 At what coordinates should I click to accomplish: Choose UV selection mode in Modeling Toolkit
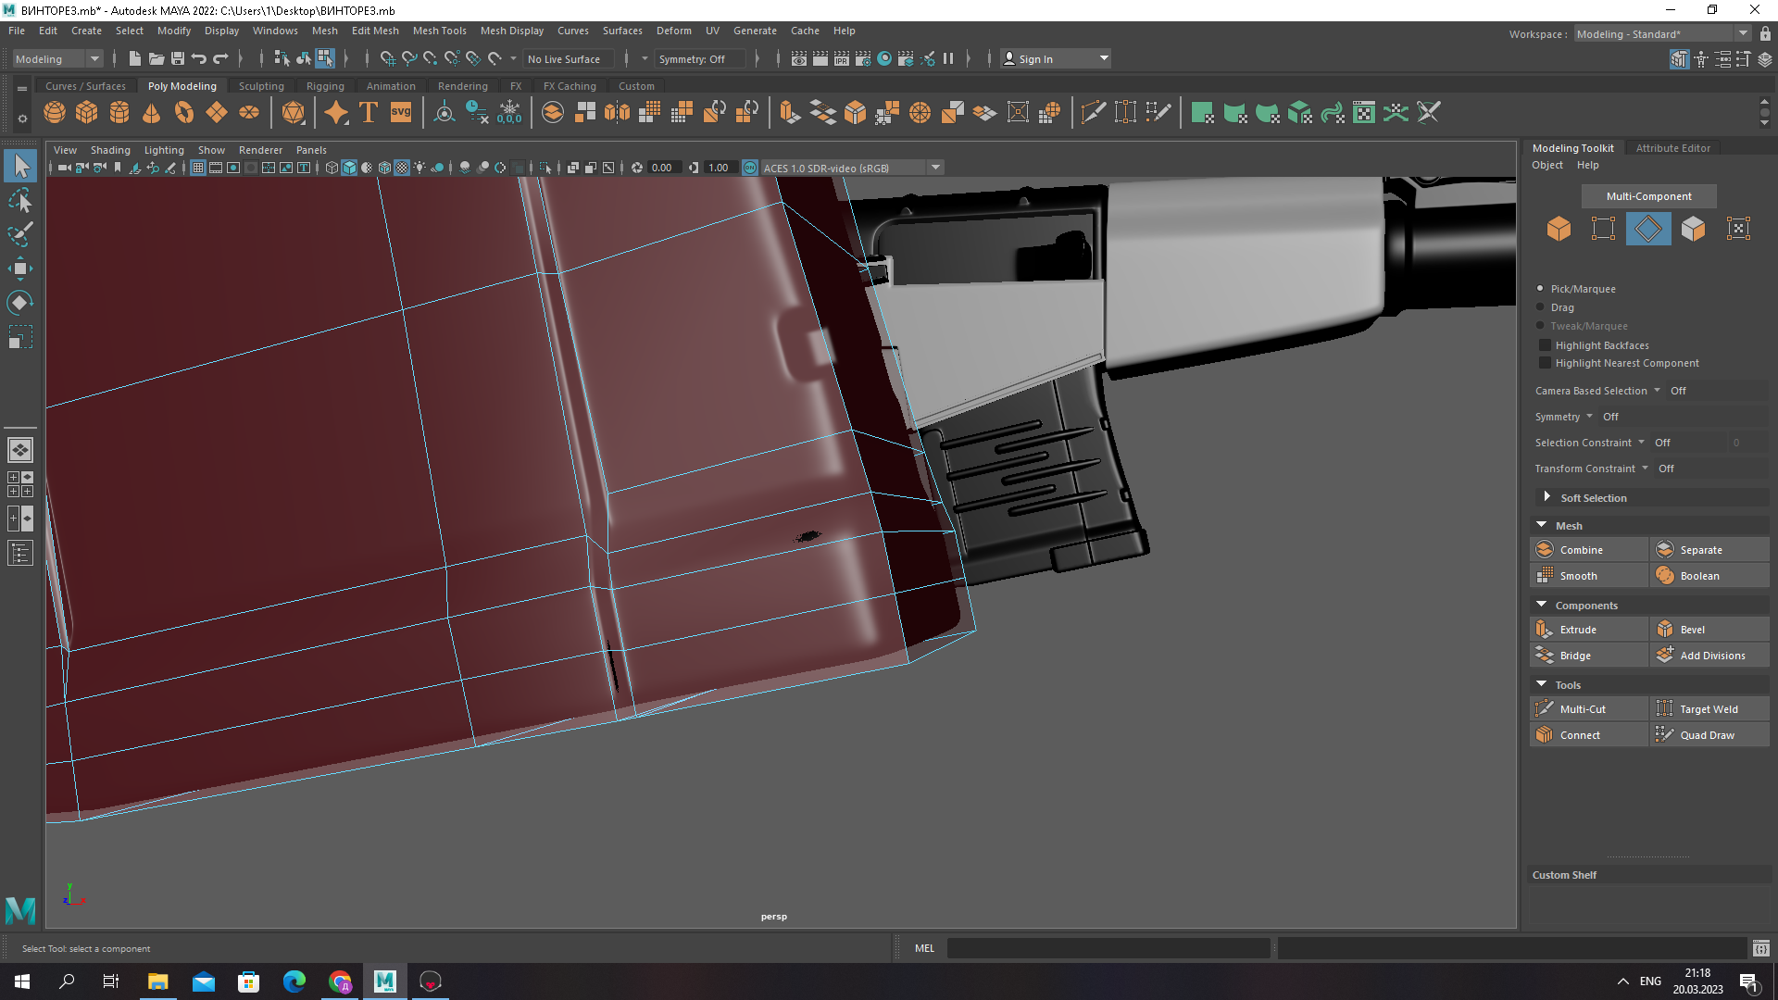pyautogui.click(x=1738, y=229)
